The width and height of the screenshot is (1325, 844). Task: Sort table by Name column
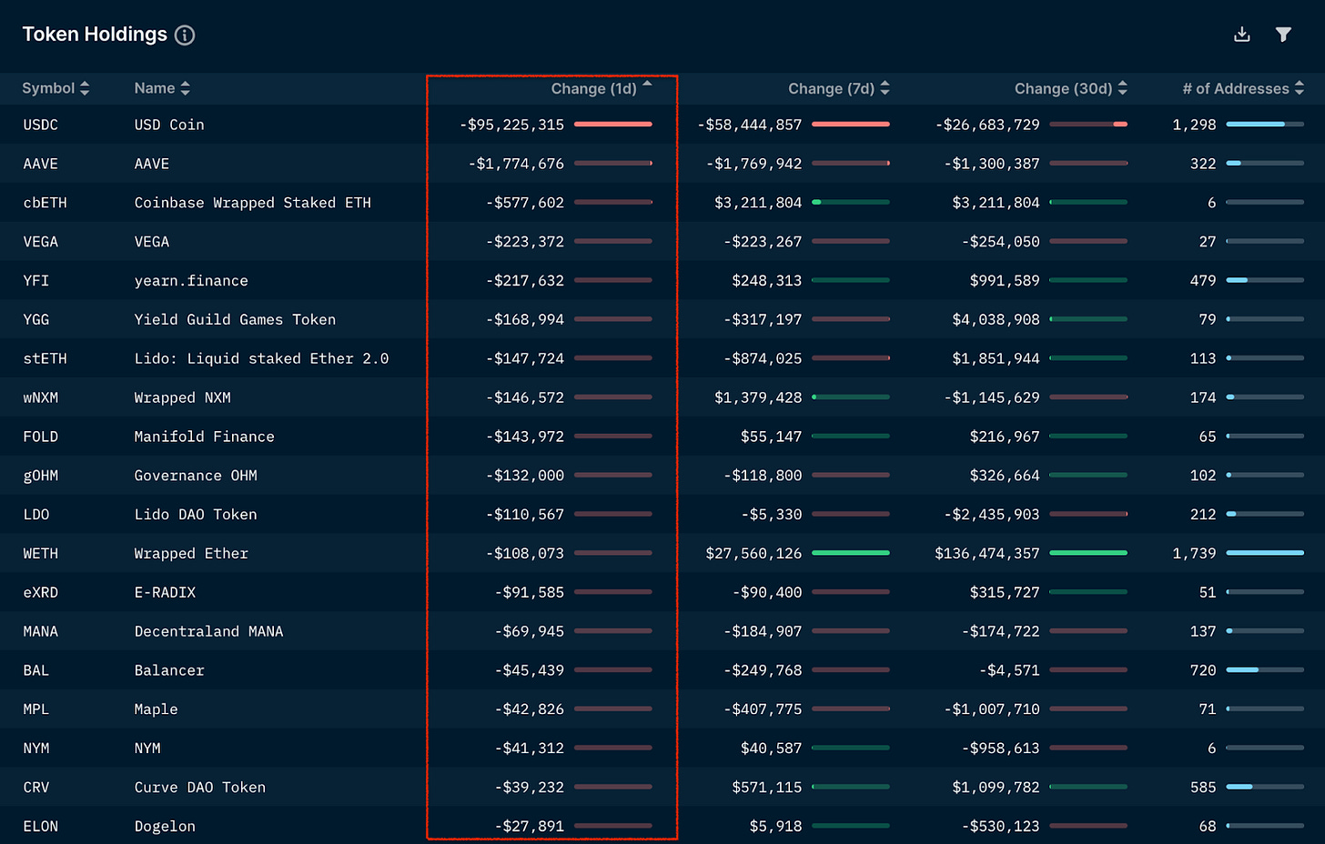(x=162, y=88)
